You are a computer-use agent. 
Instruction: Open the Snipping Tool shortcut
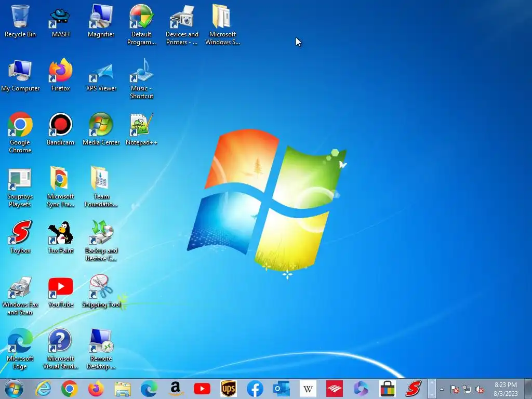pyautogui.click(x=101, y=292)
